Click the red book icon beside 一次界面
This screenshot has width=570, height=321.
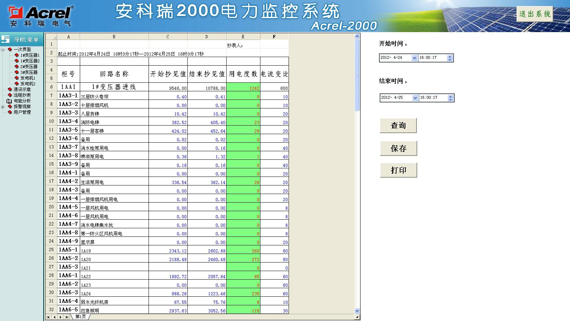click(10, 50)
